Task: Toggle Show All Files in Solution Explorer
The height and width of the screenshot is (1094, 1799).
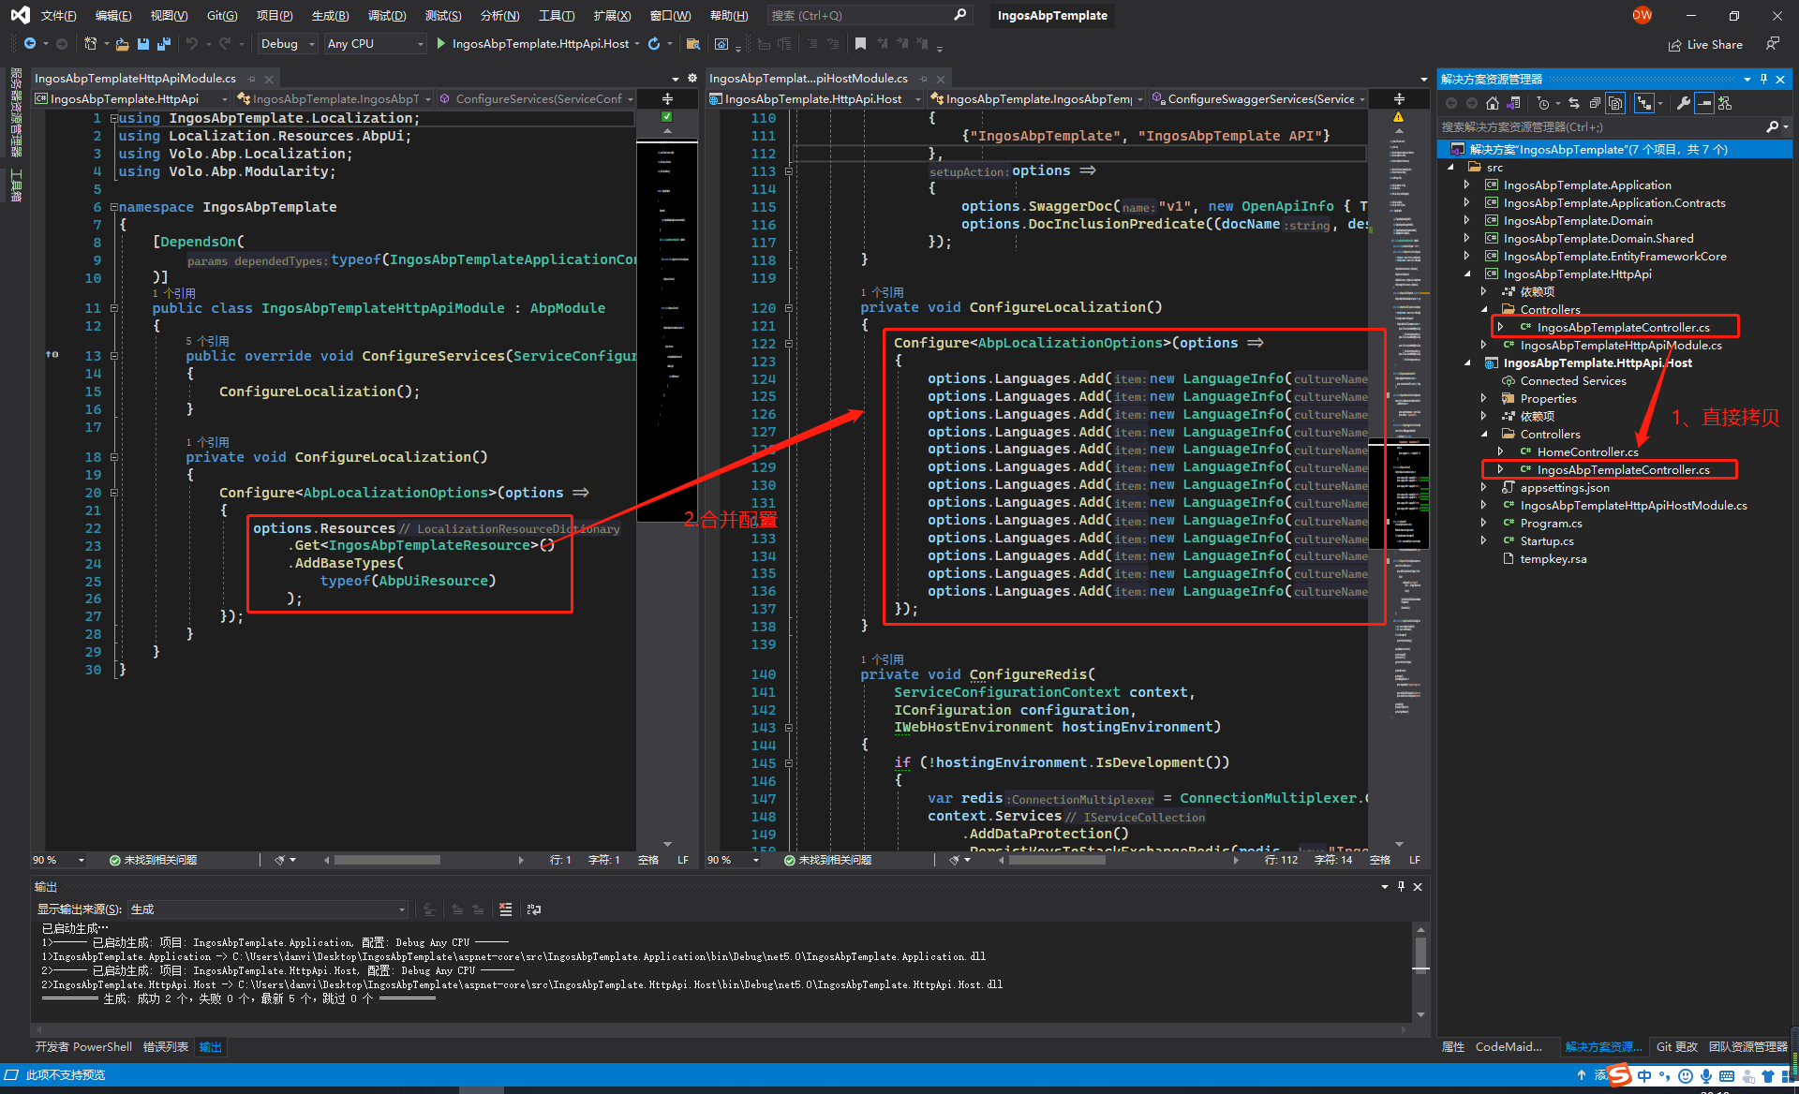Action: [1615, 103]
